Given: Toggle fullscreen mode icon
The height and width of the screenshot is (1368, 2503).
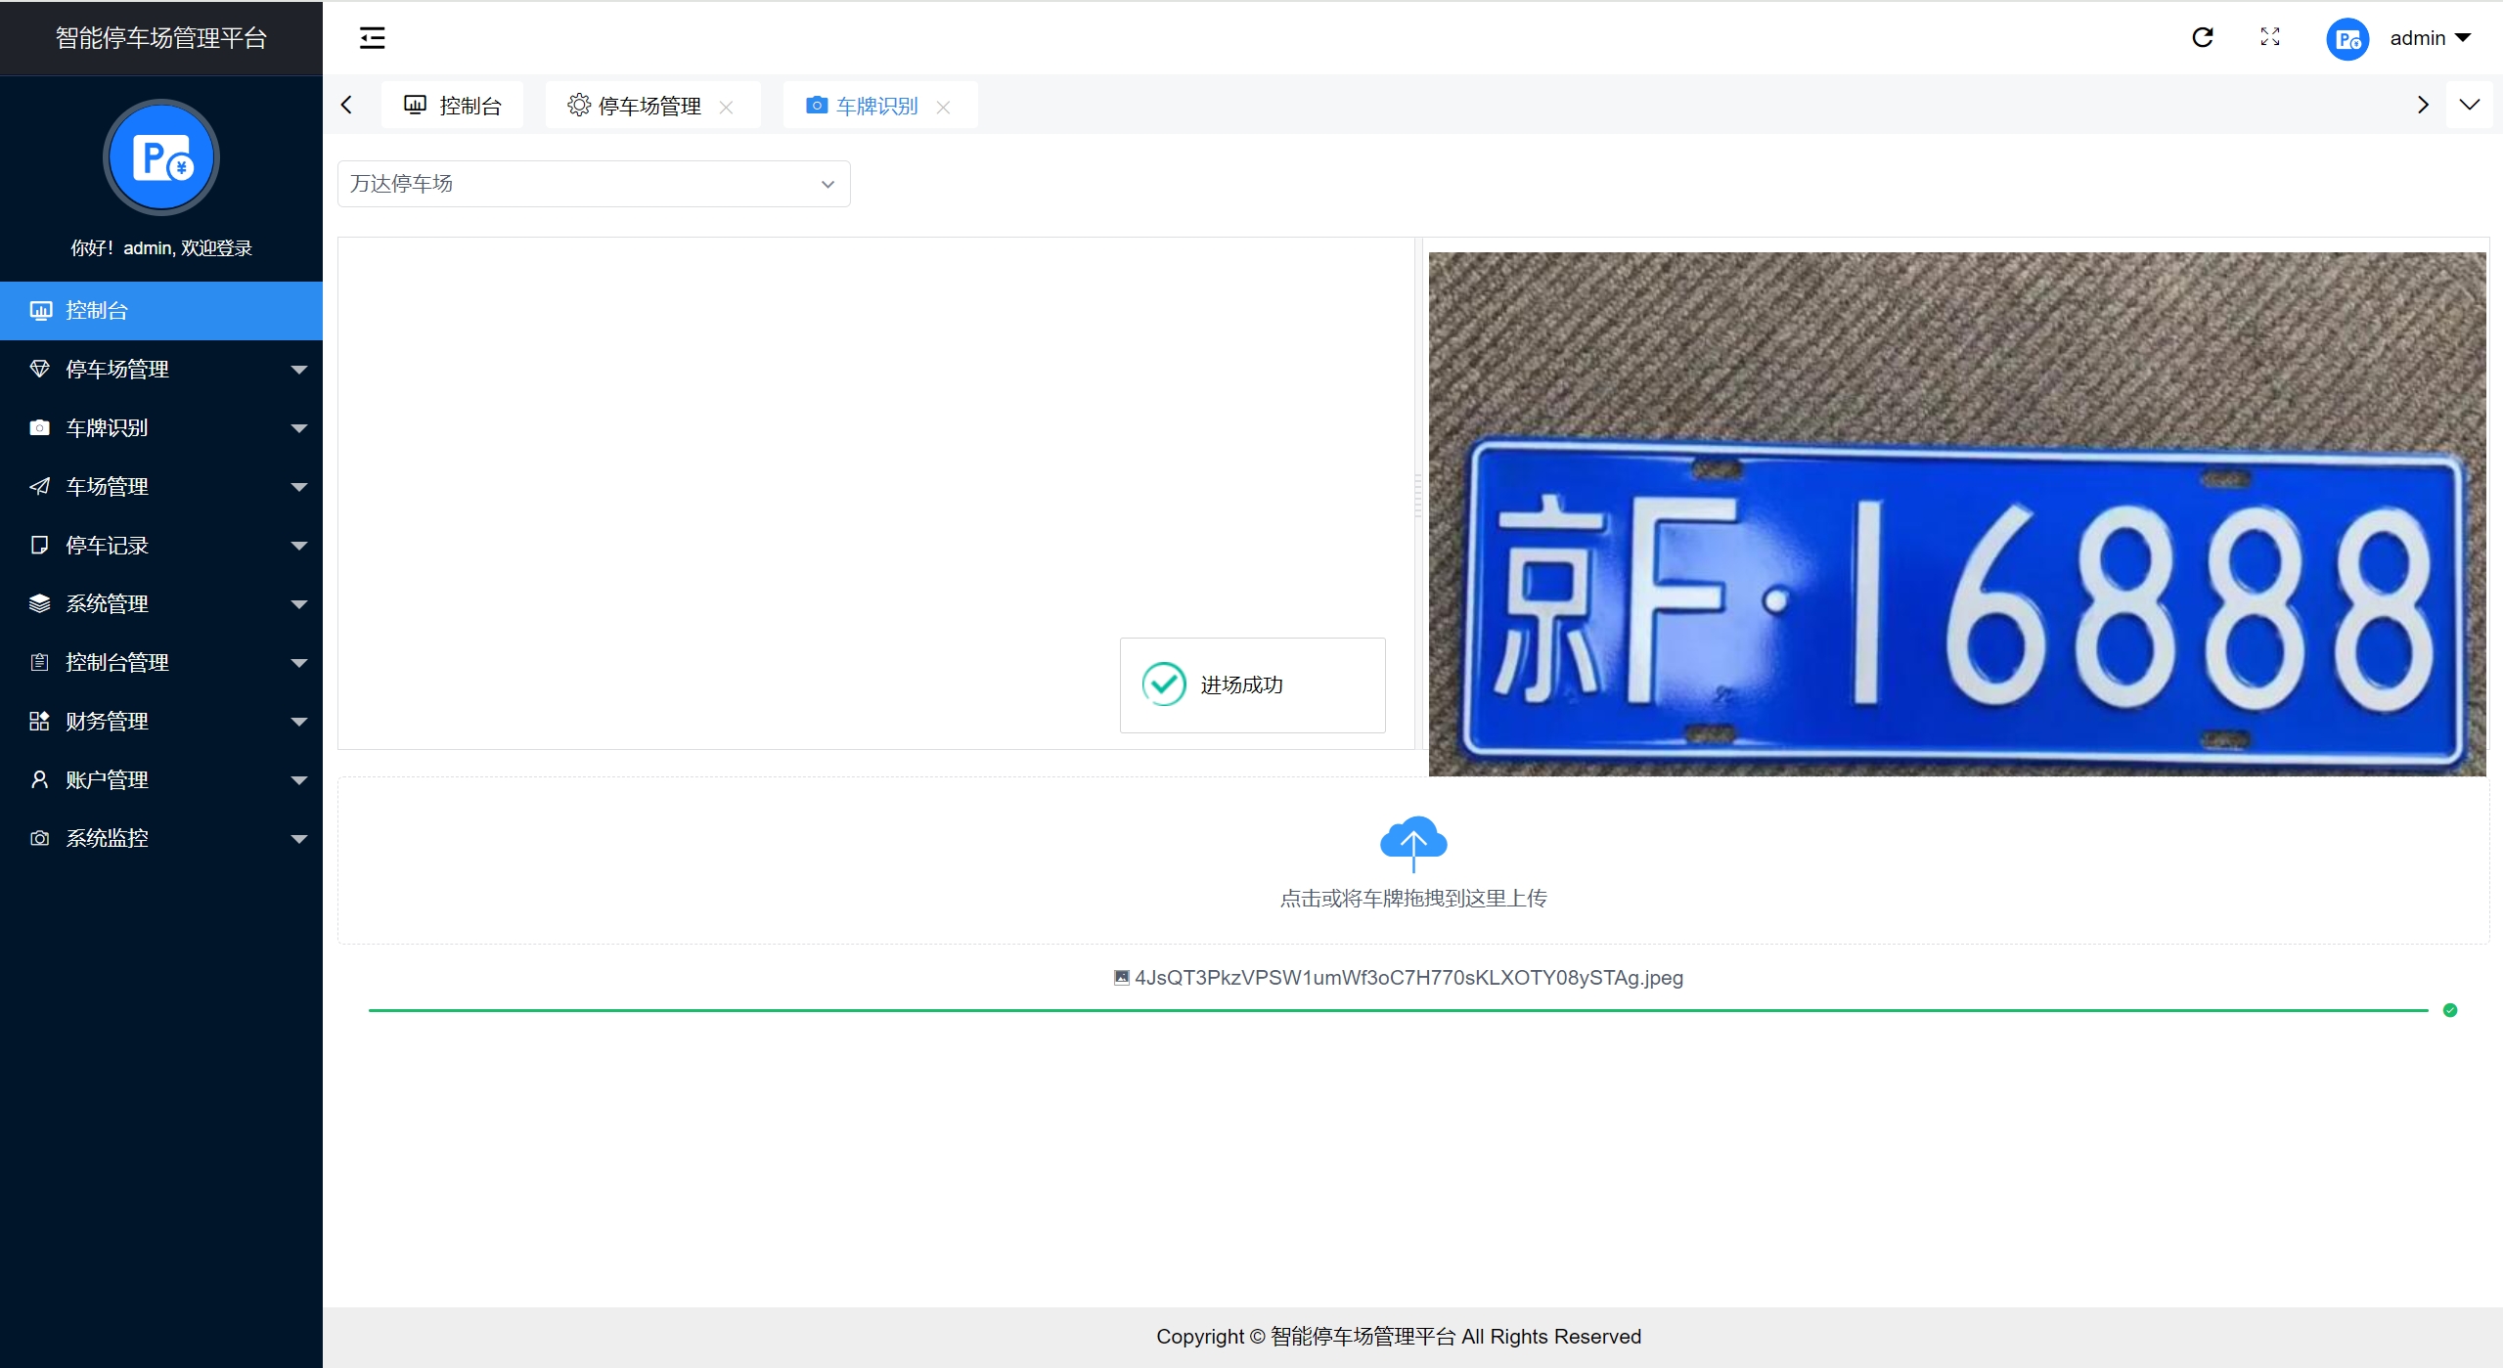Looking at the screenshot, I should 2270,37.
